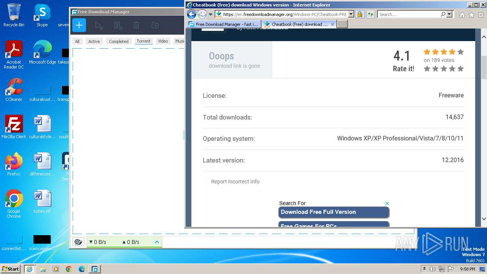Go to the Internet Explorer Home page icon
Image resolution: width=487 pixels, height=274 pixels.
pyautogui.click(x=462, y=15)
